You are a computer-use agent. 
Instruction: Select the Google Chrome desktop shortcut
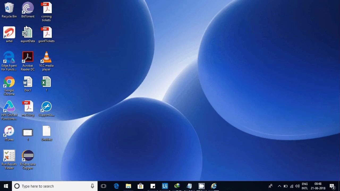[x=9, y=86]
